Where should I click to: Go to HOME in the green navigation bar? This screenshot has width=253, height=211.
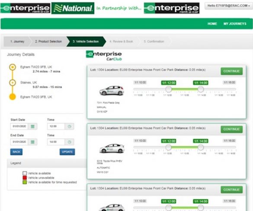coord(212,24)
